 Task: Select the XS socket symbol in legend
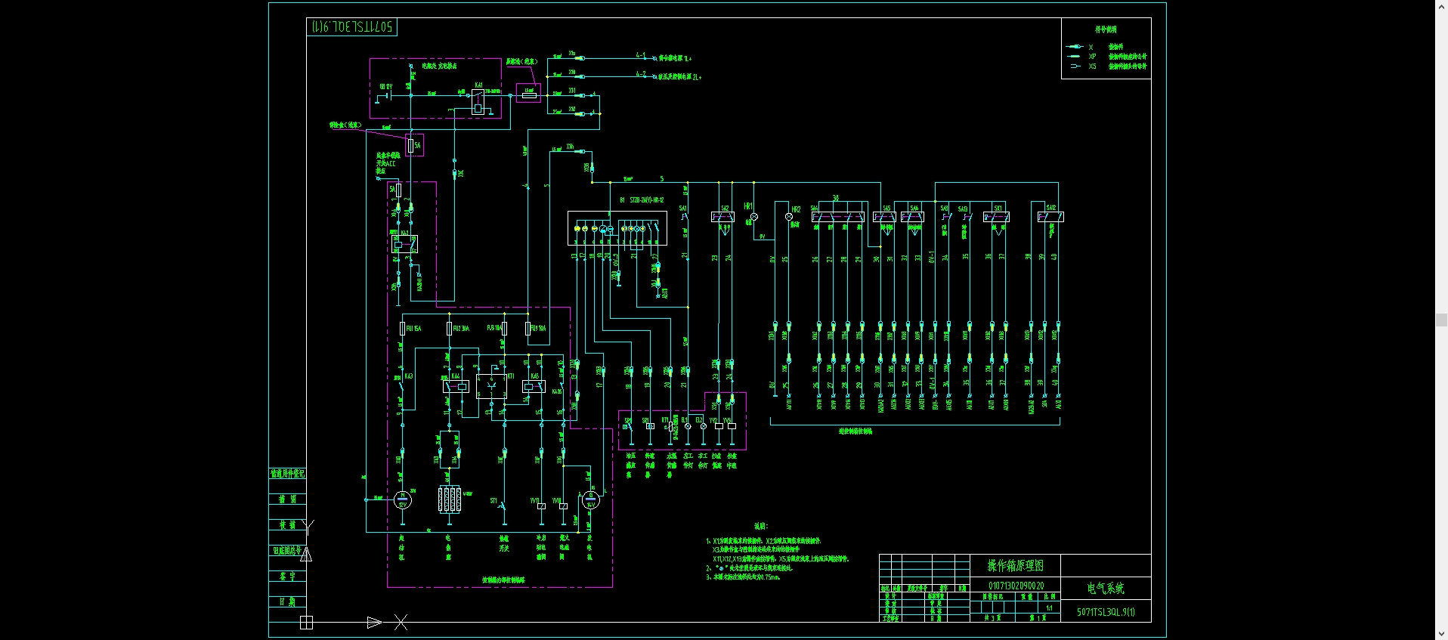[x=1075, y=66]
